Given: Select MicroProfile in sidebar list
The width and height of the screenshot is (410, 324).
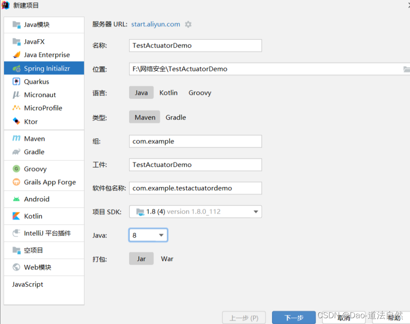Looking at the screenshot, I should (x=44, y=108).
